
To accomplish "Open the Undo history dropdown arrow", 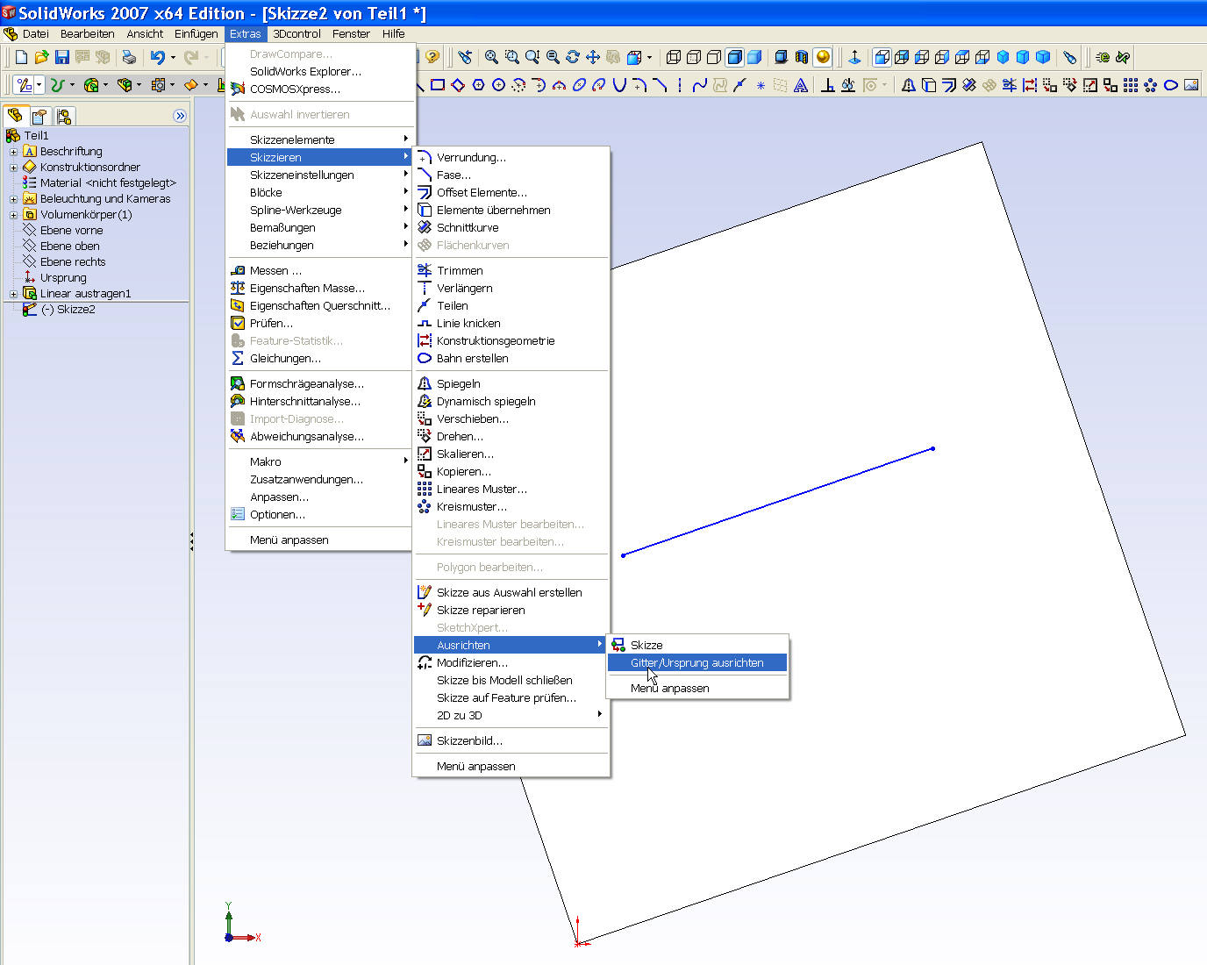I will [173, 58].
